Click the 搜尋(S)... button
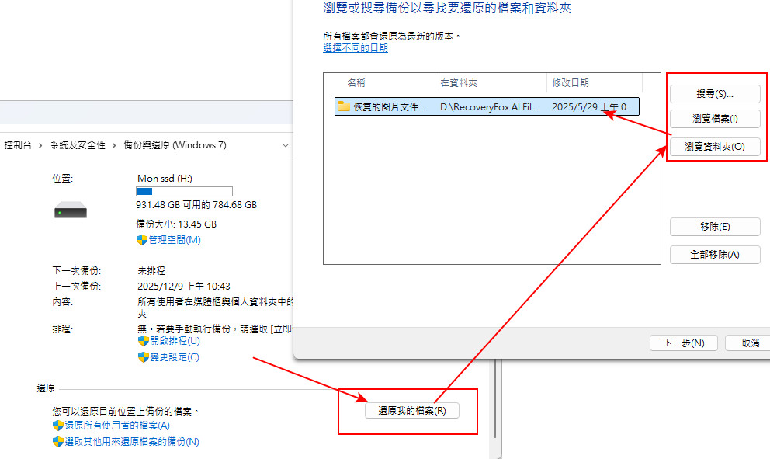This screenshot has height=459, width=770. [715, 94]
